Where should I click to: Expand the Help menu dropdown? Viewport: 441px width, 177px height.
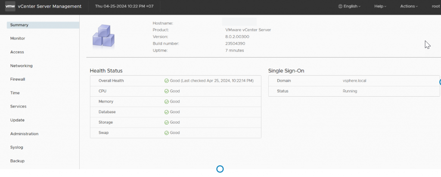(380, 6)
